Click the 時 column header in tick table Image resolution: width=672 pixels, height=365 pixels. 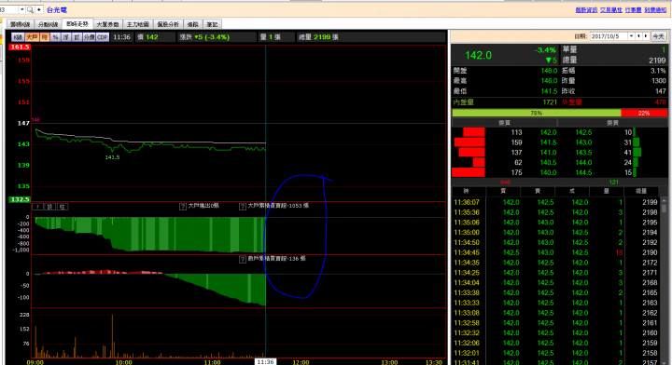click(x=467, y=191)
